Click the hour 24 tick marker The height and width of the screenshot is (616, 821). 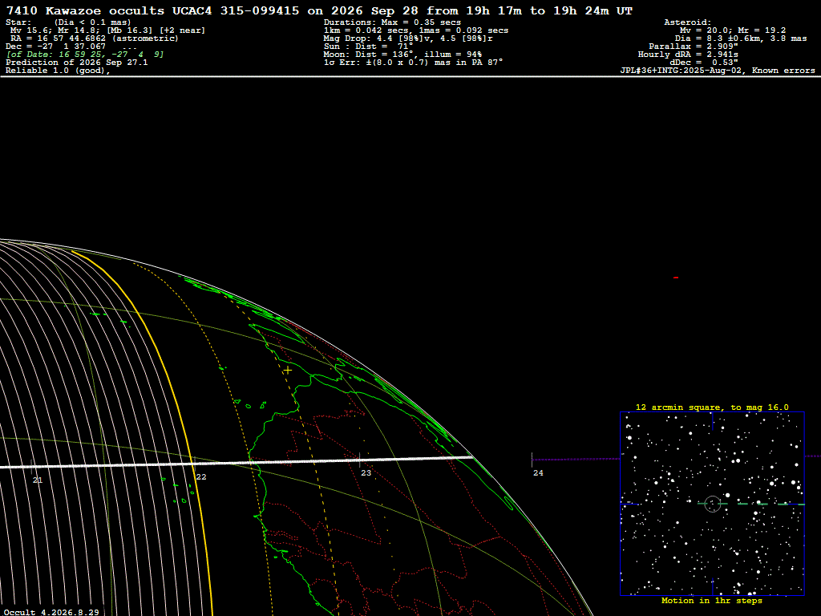(x=538, y=472)
